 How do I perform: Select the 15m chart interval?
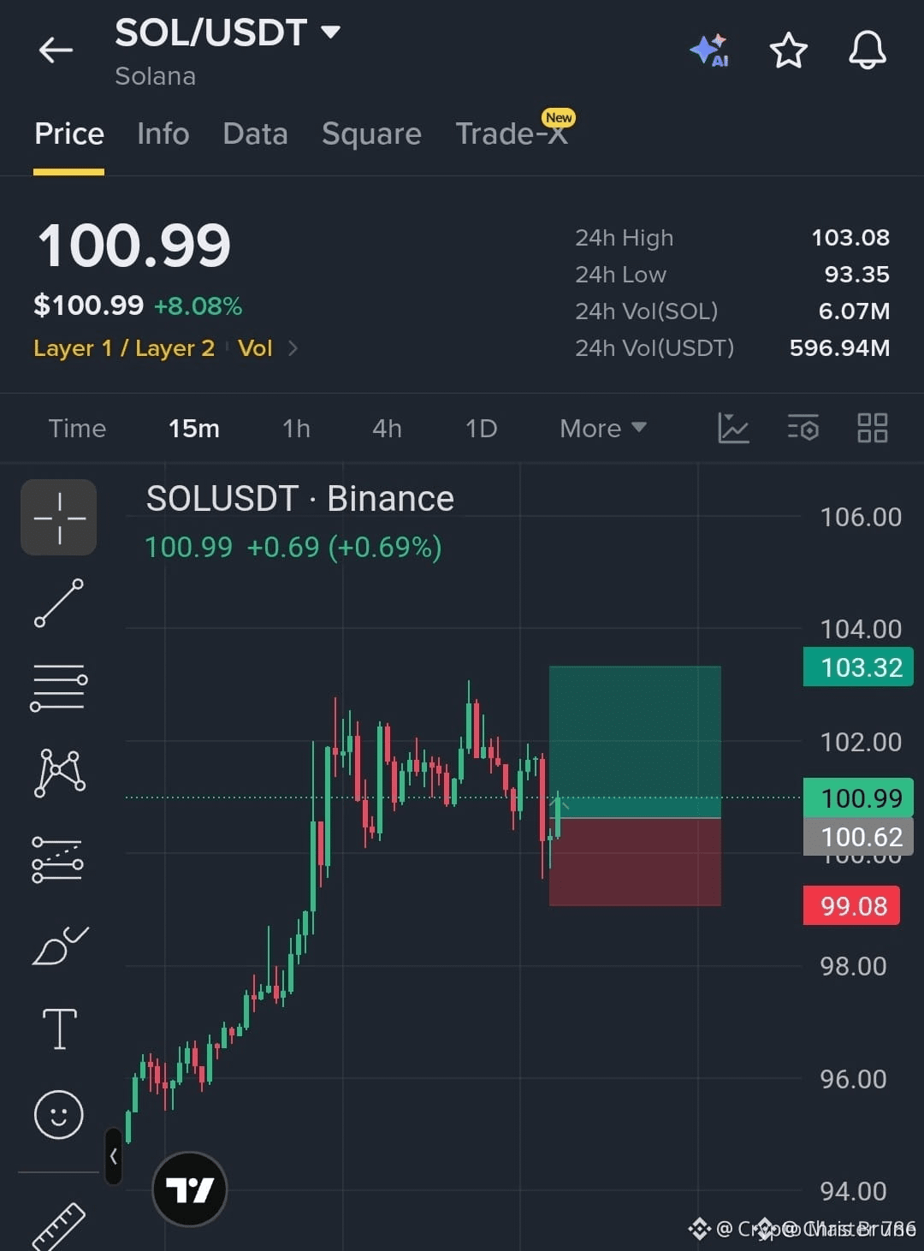point(194,428)
